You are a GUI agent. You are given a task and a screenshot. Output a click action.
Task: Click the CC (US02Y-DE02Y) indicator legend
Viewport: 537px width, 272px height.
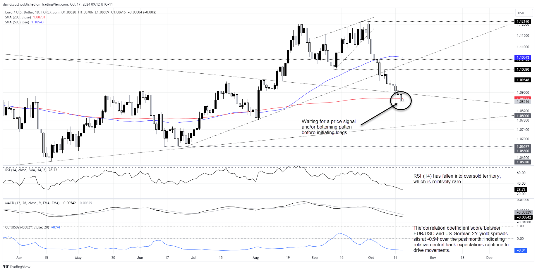coord(32,227)
